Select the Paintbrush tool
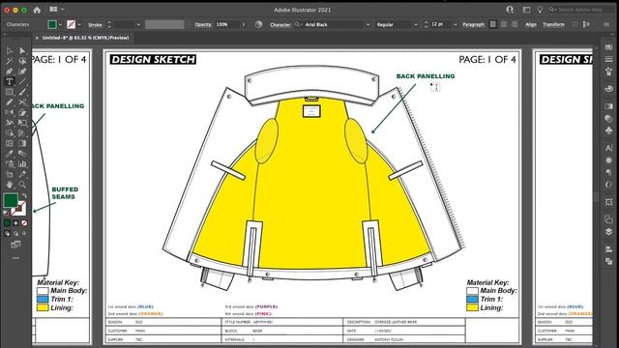This screenshot has height=348, width=619. tap(22, 92)
